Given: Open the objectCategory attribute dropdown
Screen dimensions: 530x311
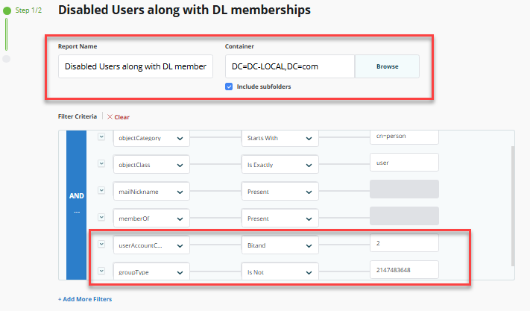Looking at the screenshot, I should (151, 138).
